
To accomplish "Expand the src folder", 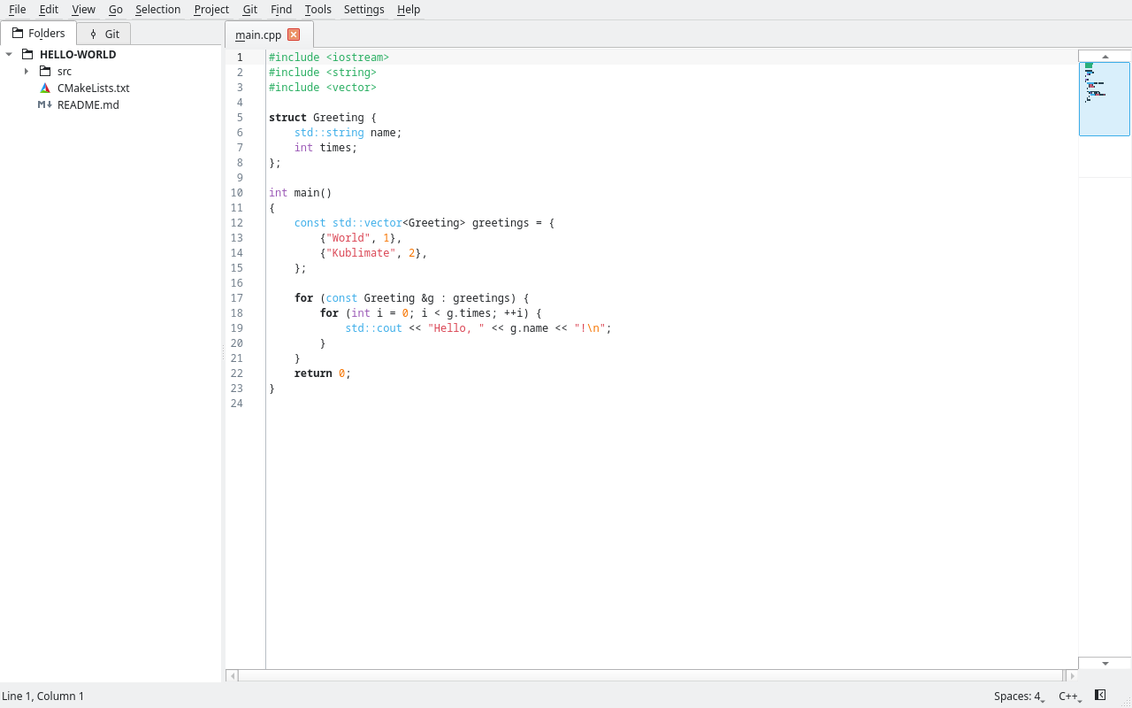I will pos(27,71).
